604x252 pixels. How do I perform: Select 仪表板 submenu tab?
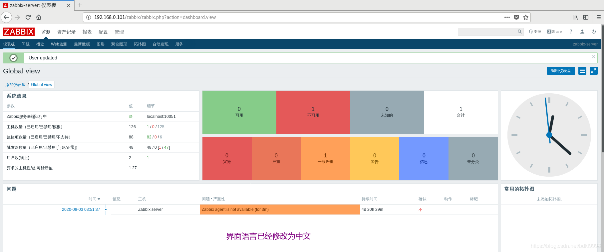pyautogui.click(x=9, y=44)
